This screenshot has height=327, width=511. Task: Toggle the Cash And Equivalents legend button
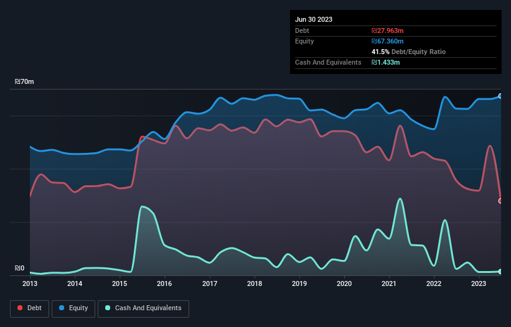[x=143, y=308]
